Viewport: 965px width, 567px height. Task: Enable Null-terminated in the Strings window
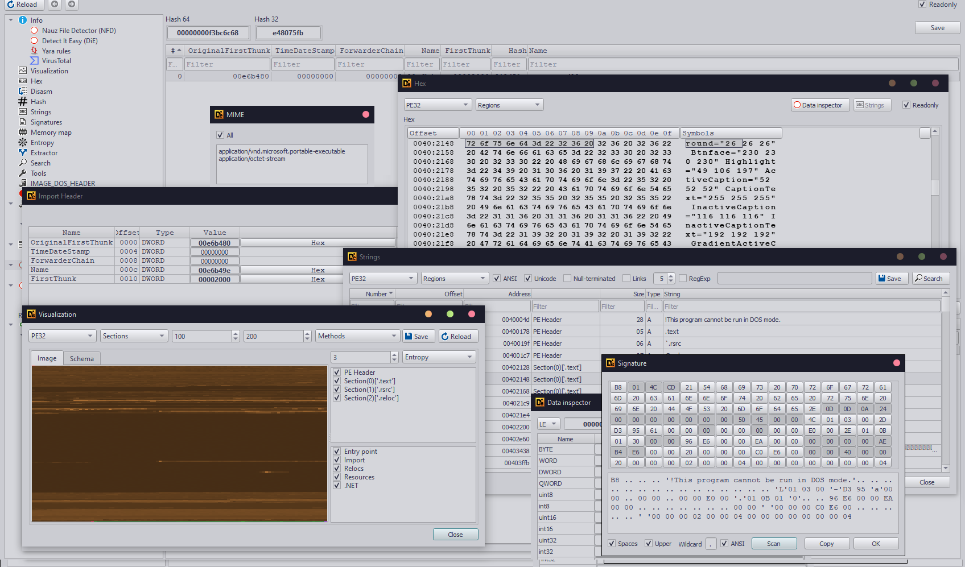(567, 278)
